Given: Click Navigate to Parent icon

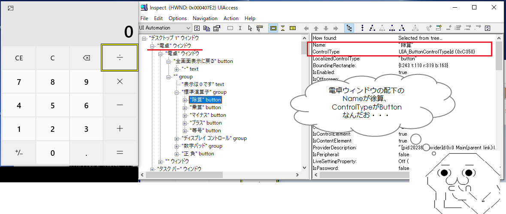Looking at the screenshot, I should click(x=362, y=28).
